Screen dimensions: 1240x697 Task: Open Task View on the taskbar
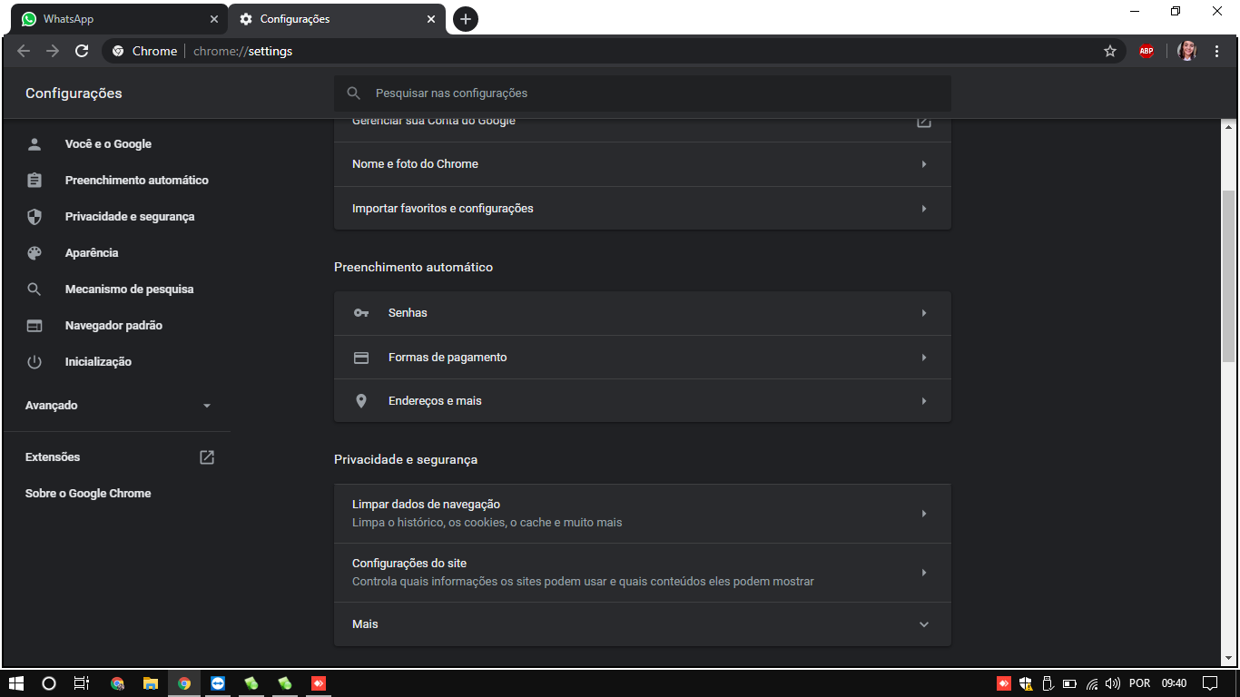(82, 683)
